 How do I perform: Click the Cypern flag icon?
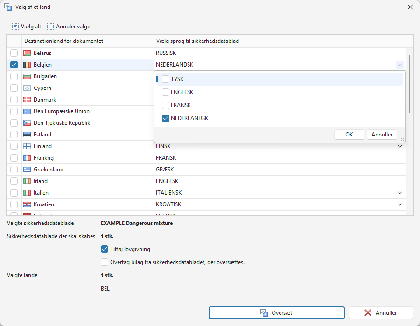coord(27,88)
